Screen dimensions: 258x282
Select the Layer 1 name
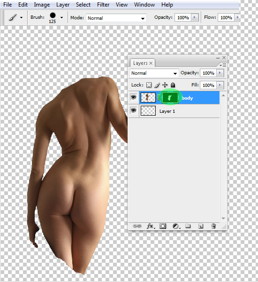167,111
